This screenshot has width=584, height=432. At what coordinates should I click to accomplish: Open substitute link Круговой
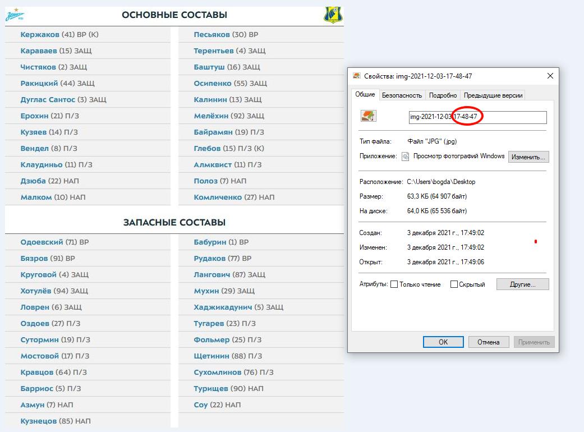click(38, 275)
